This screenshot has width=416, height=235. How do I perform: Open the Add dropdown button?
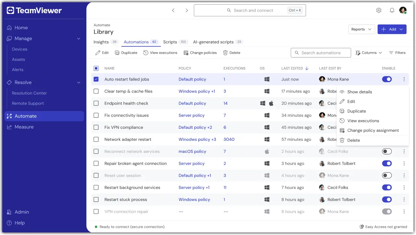pyautogui.click(x=392, y=29)
